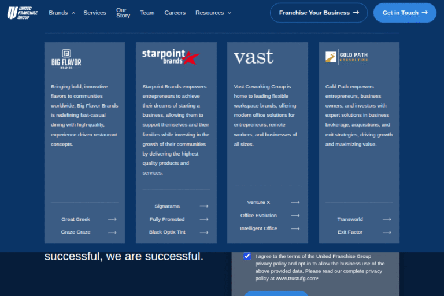Open the Black Optix Tint link

click(167, 232)
